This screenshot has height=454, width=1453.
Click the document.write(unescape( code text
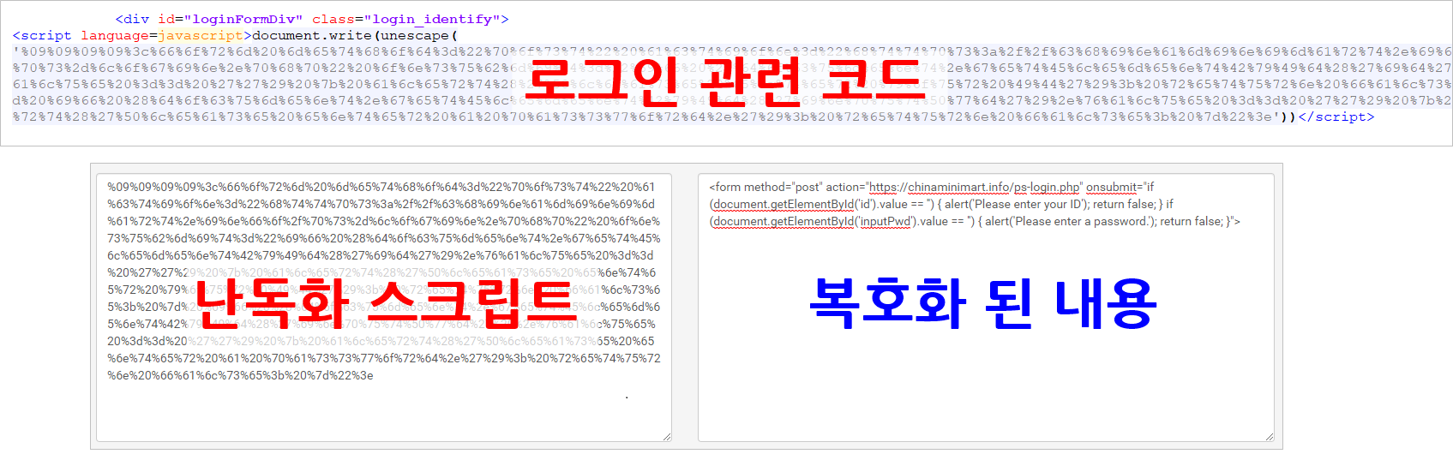coord(355,35)
